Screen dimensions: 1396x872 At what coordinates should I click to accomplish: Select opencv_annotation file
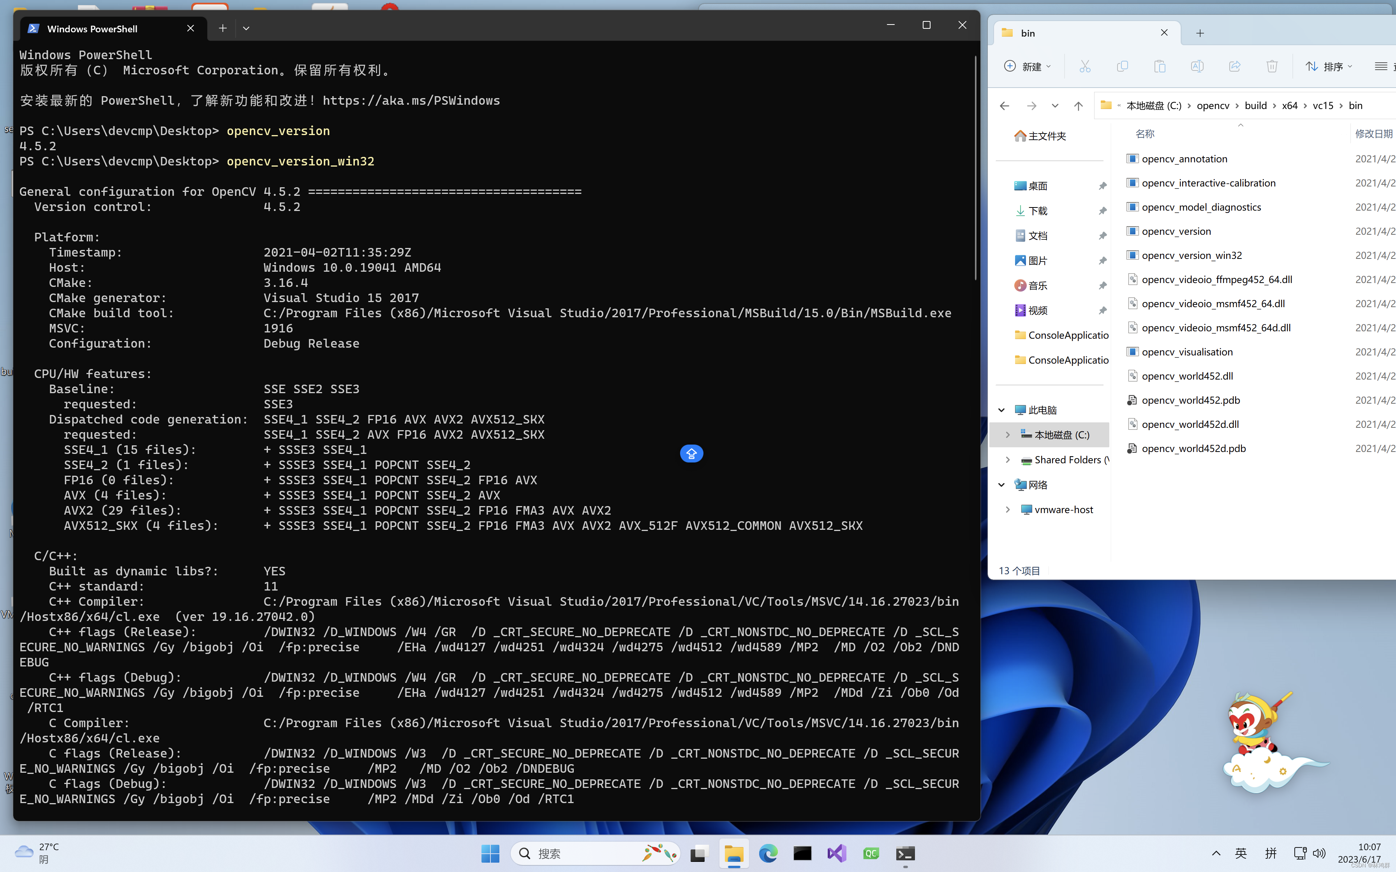click(1184, 158)
